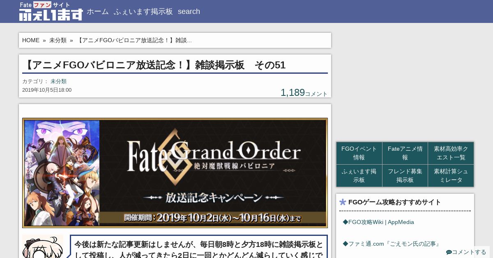493x258 pixels.
Task: Open 未分類 breadcrumb link
Action: pos(58,40)
